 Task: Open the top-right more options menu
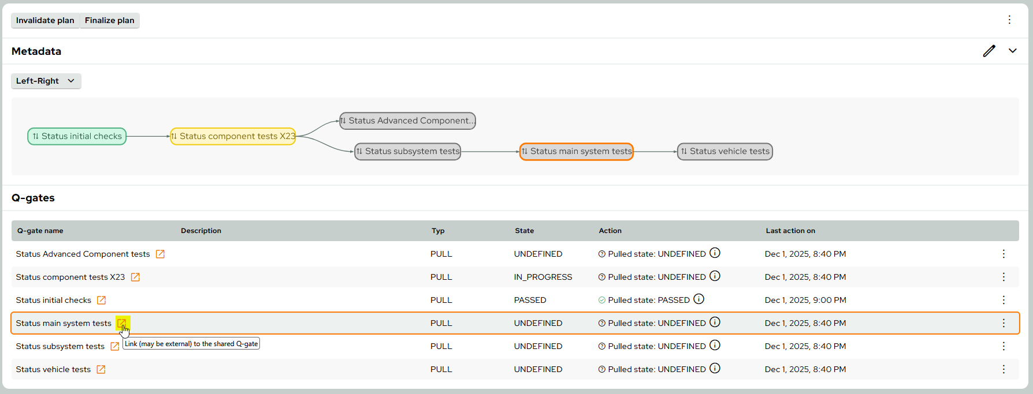click(1009, 20)
